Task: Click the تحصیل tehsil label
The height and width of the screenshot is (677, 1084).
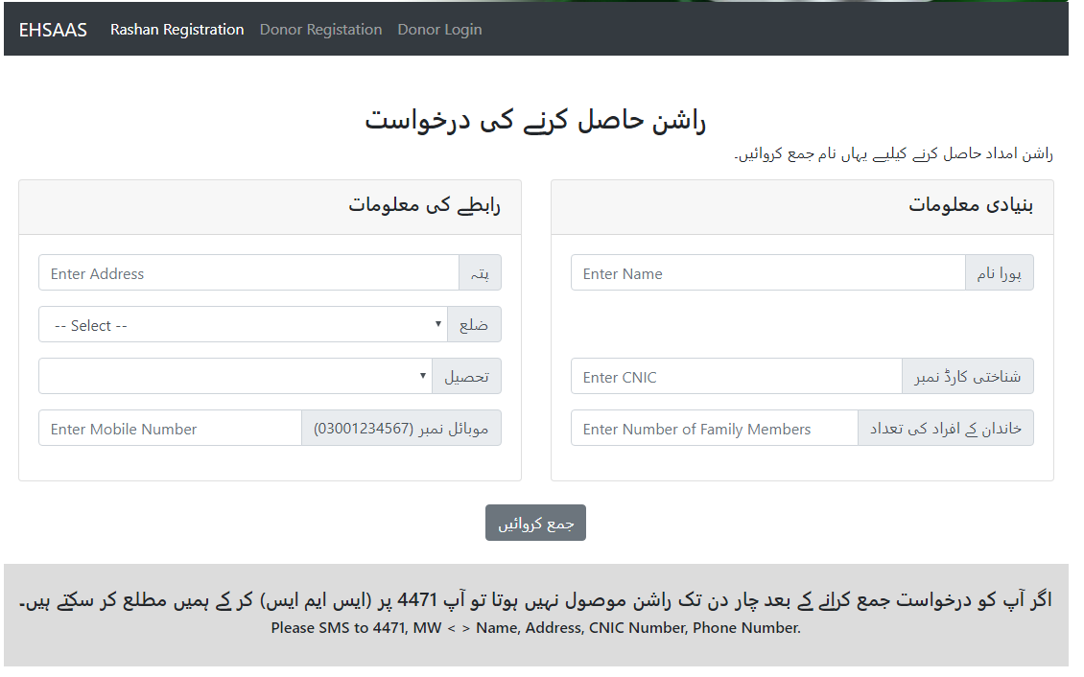Action: (466, 377)
